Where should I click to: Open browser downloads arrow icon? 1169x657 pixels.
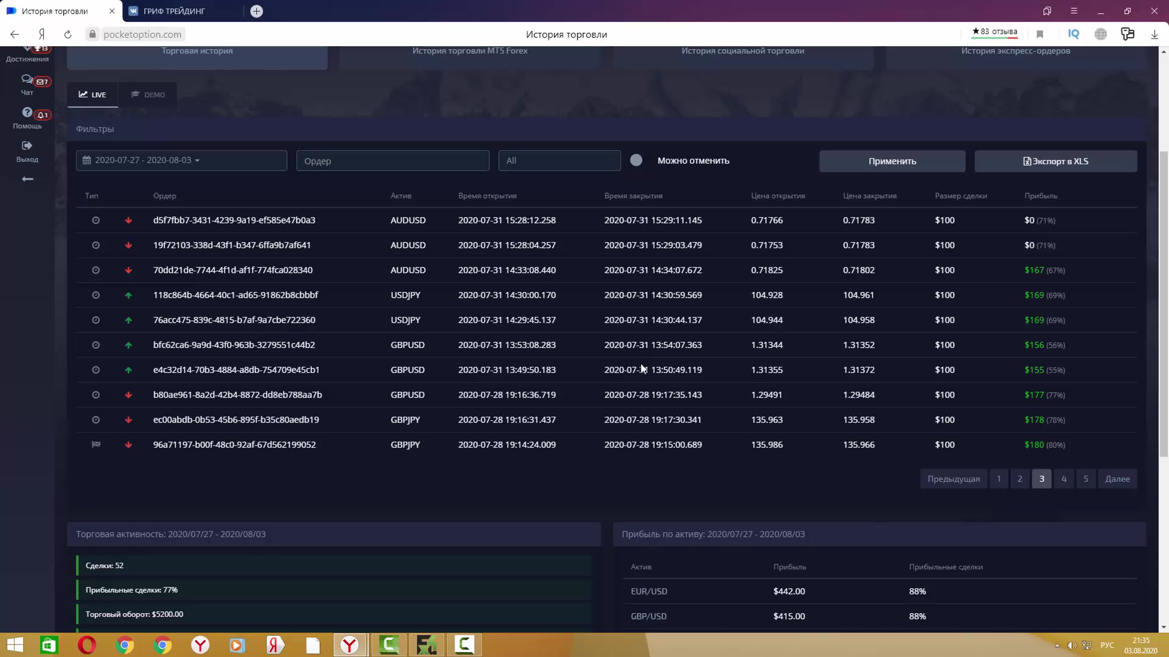(1154, 35)
